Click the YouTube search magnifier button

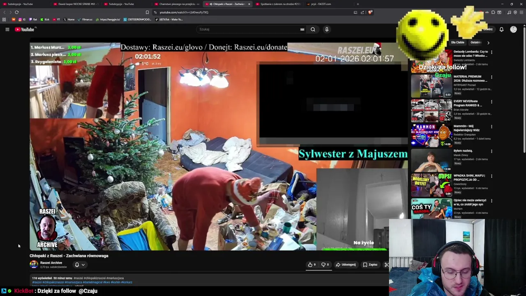pyautogui.click(x=313, y=29)
